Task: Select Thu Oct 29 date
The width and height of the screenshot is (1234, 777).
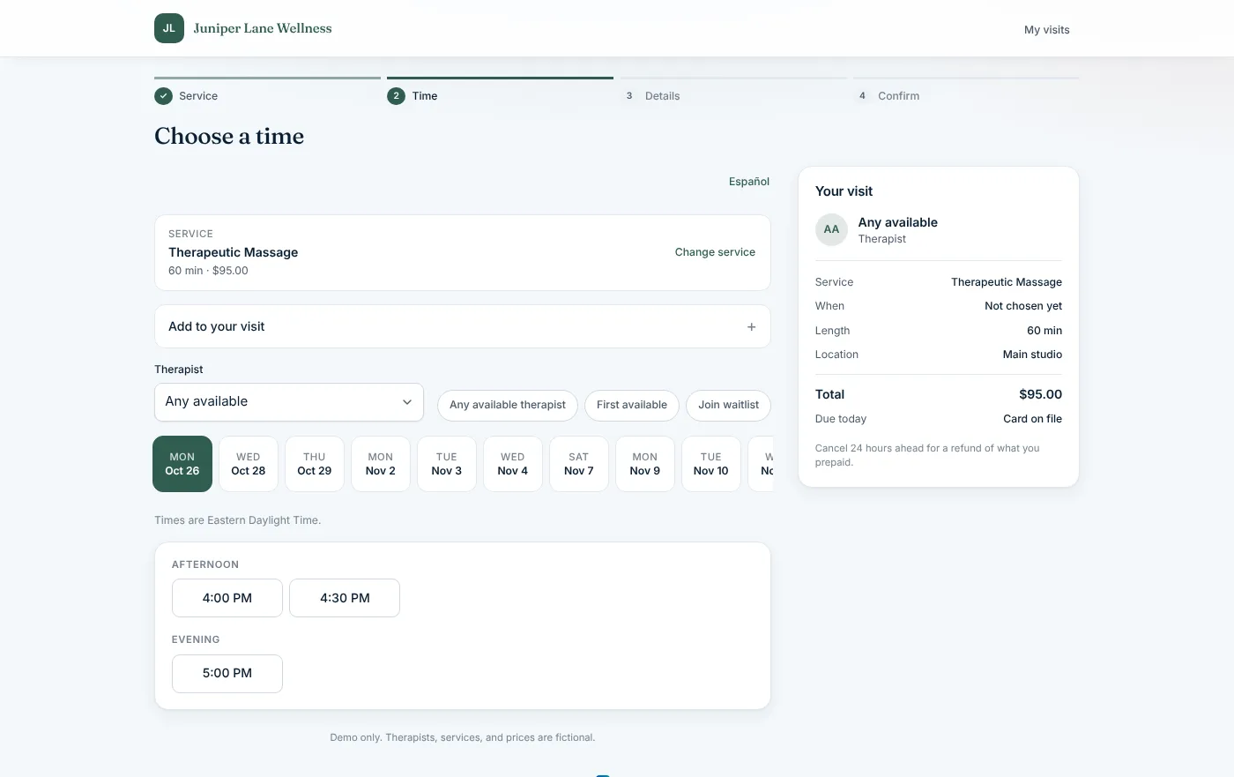Action: coord(315,464)
